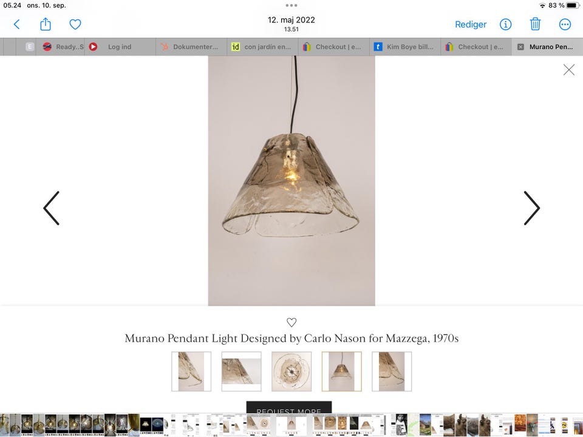Select the lamp underside view thumbnail
583x437 pixels.
(x=291, y=371)
